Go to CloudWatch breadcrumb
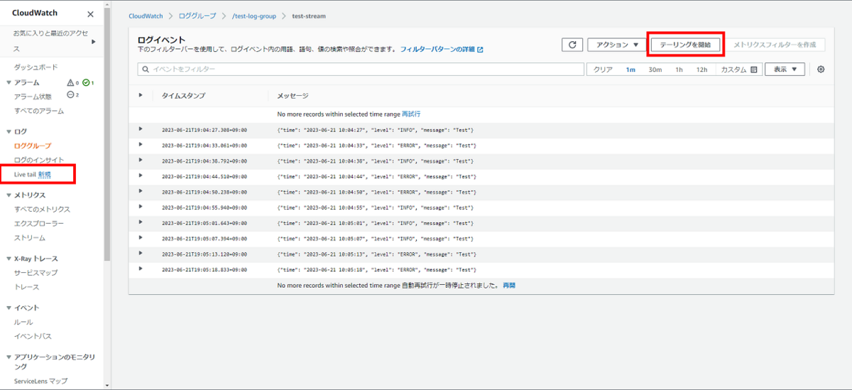Viewport: 852px width, 390px height. [146, 16]
